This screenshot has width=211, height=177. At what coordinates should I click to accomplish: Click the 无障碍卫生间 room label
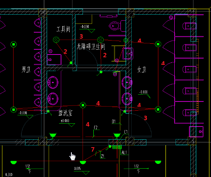[91, 47]
